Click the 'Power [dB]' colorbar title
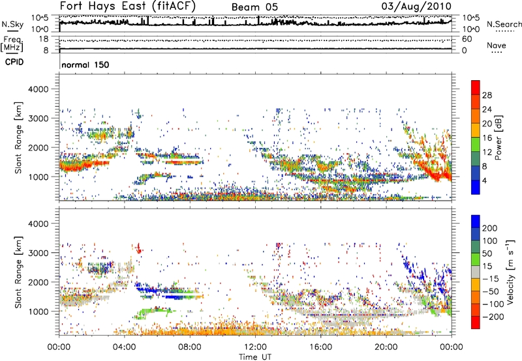Screen dimensions: 522x361 coord(499,137)
